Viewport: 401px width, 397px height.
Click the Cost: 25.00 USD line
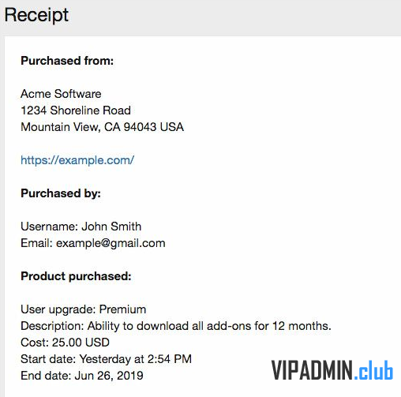click(65, 343)
